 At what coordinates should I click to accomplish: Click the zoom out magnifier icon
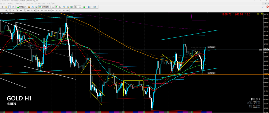[x=68, y=7]
